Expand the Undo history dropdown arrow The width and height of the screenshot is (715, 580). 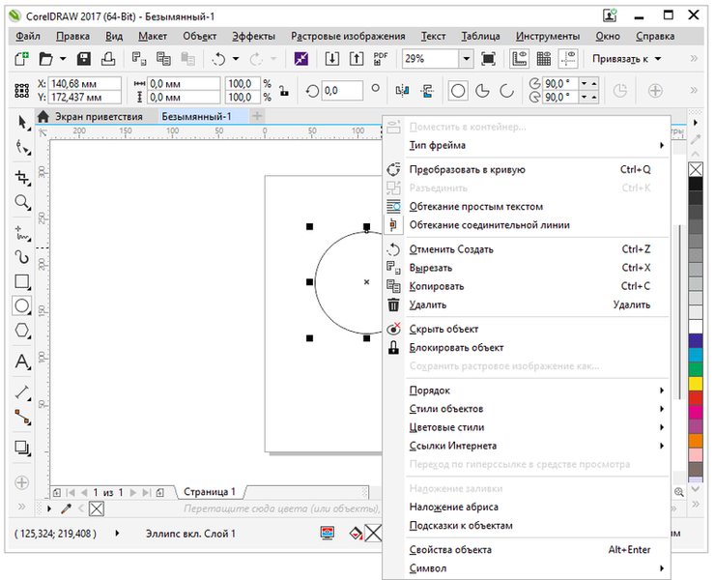236,59
